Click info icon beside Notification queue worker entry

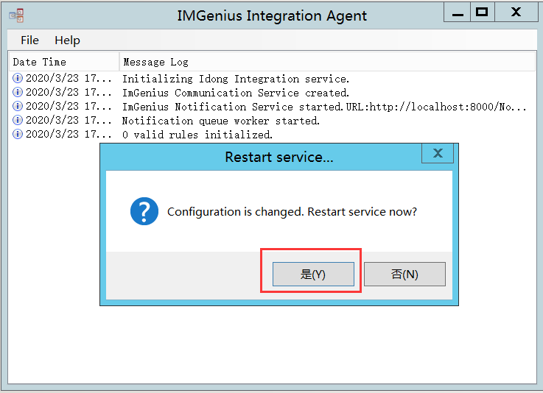pyautogui.click(x=18, y=121)
